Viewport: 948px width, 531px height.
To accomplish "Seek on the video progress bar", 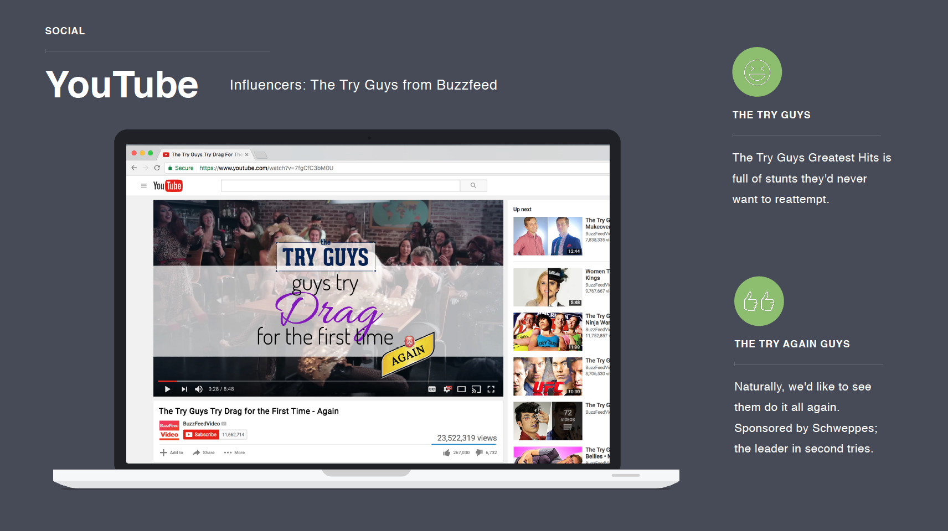I will click(328, 381).
